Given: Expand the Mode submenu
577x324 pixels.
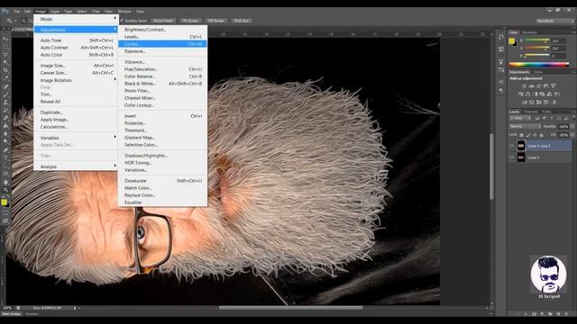Looking at the screenshot, I should (76, 19).
